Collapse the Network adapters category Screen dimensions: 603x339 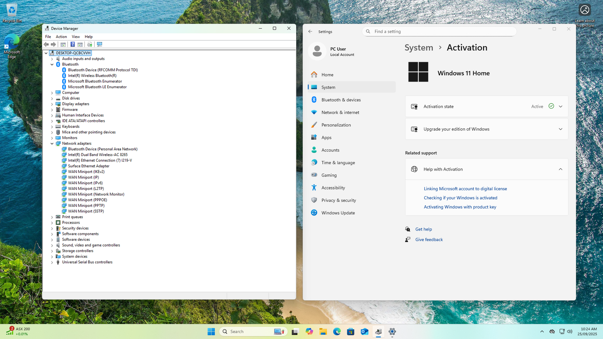click(52, 144)
